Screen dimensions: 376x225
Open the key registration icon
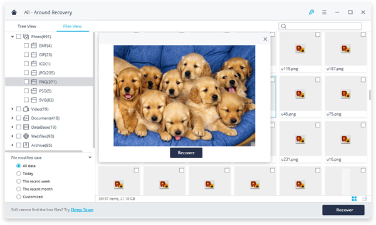click(311, 12)
